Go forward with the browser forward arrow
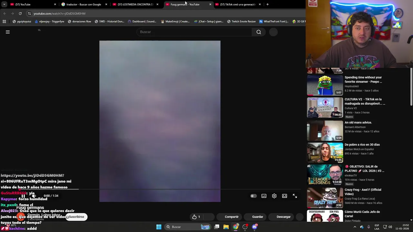 pos(12,14)
